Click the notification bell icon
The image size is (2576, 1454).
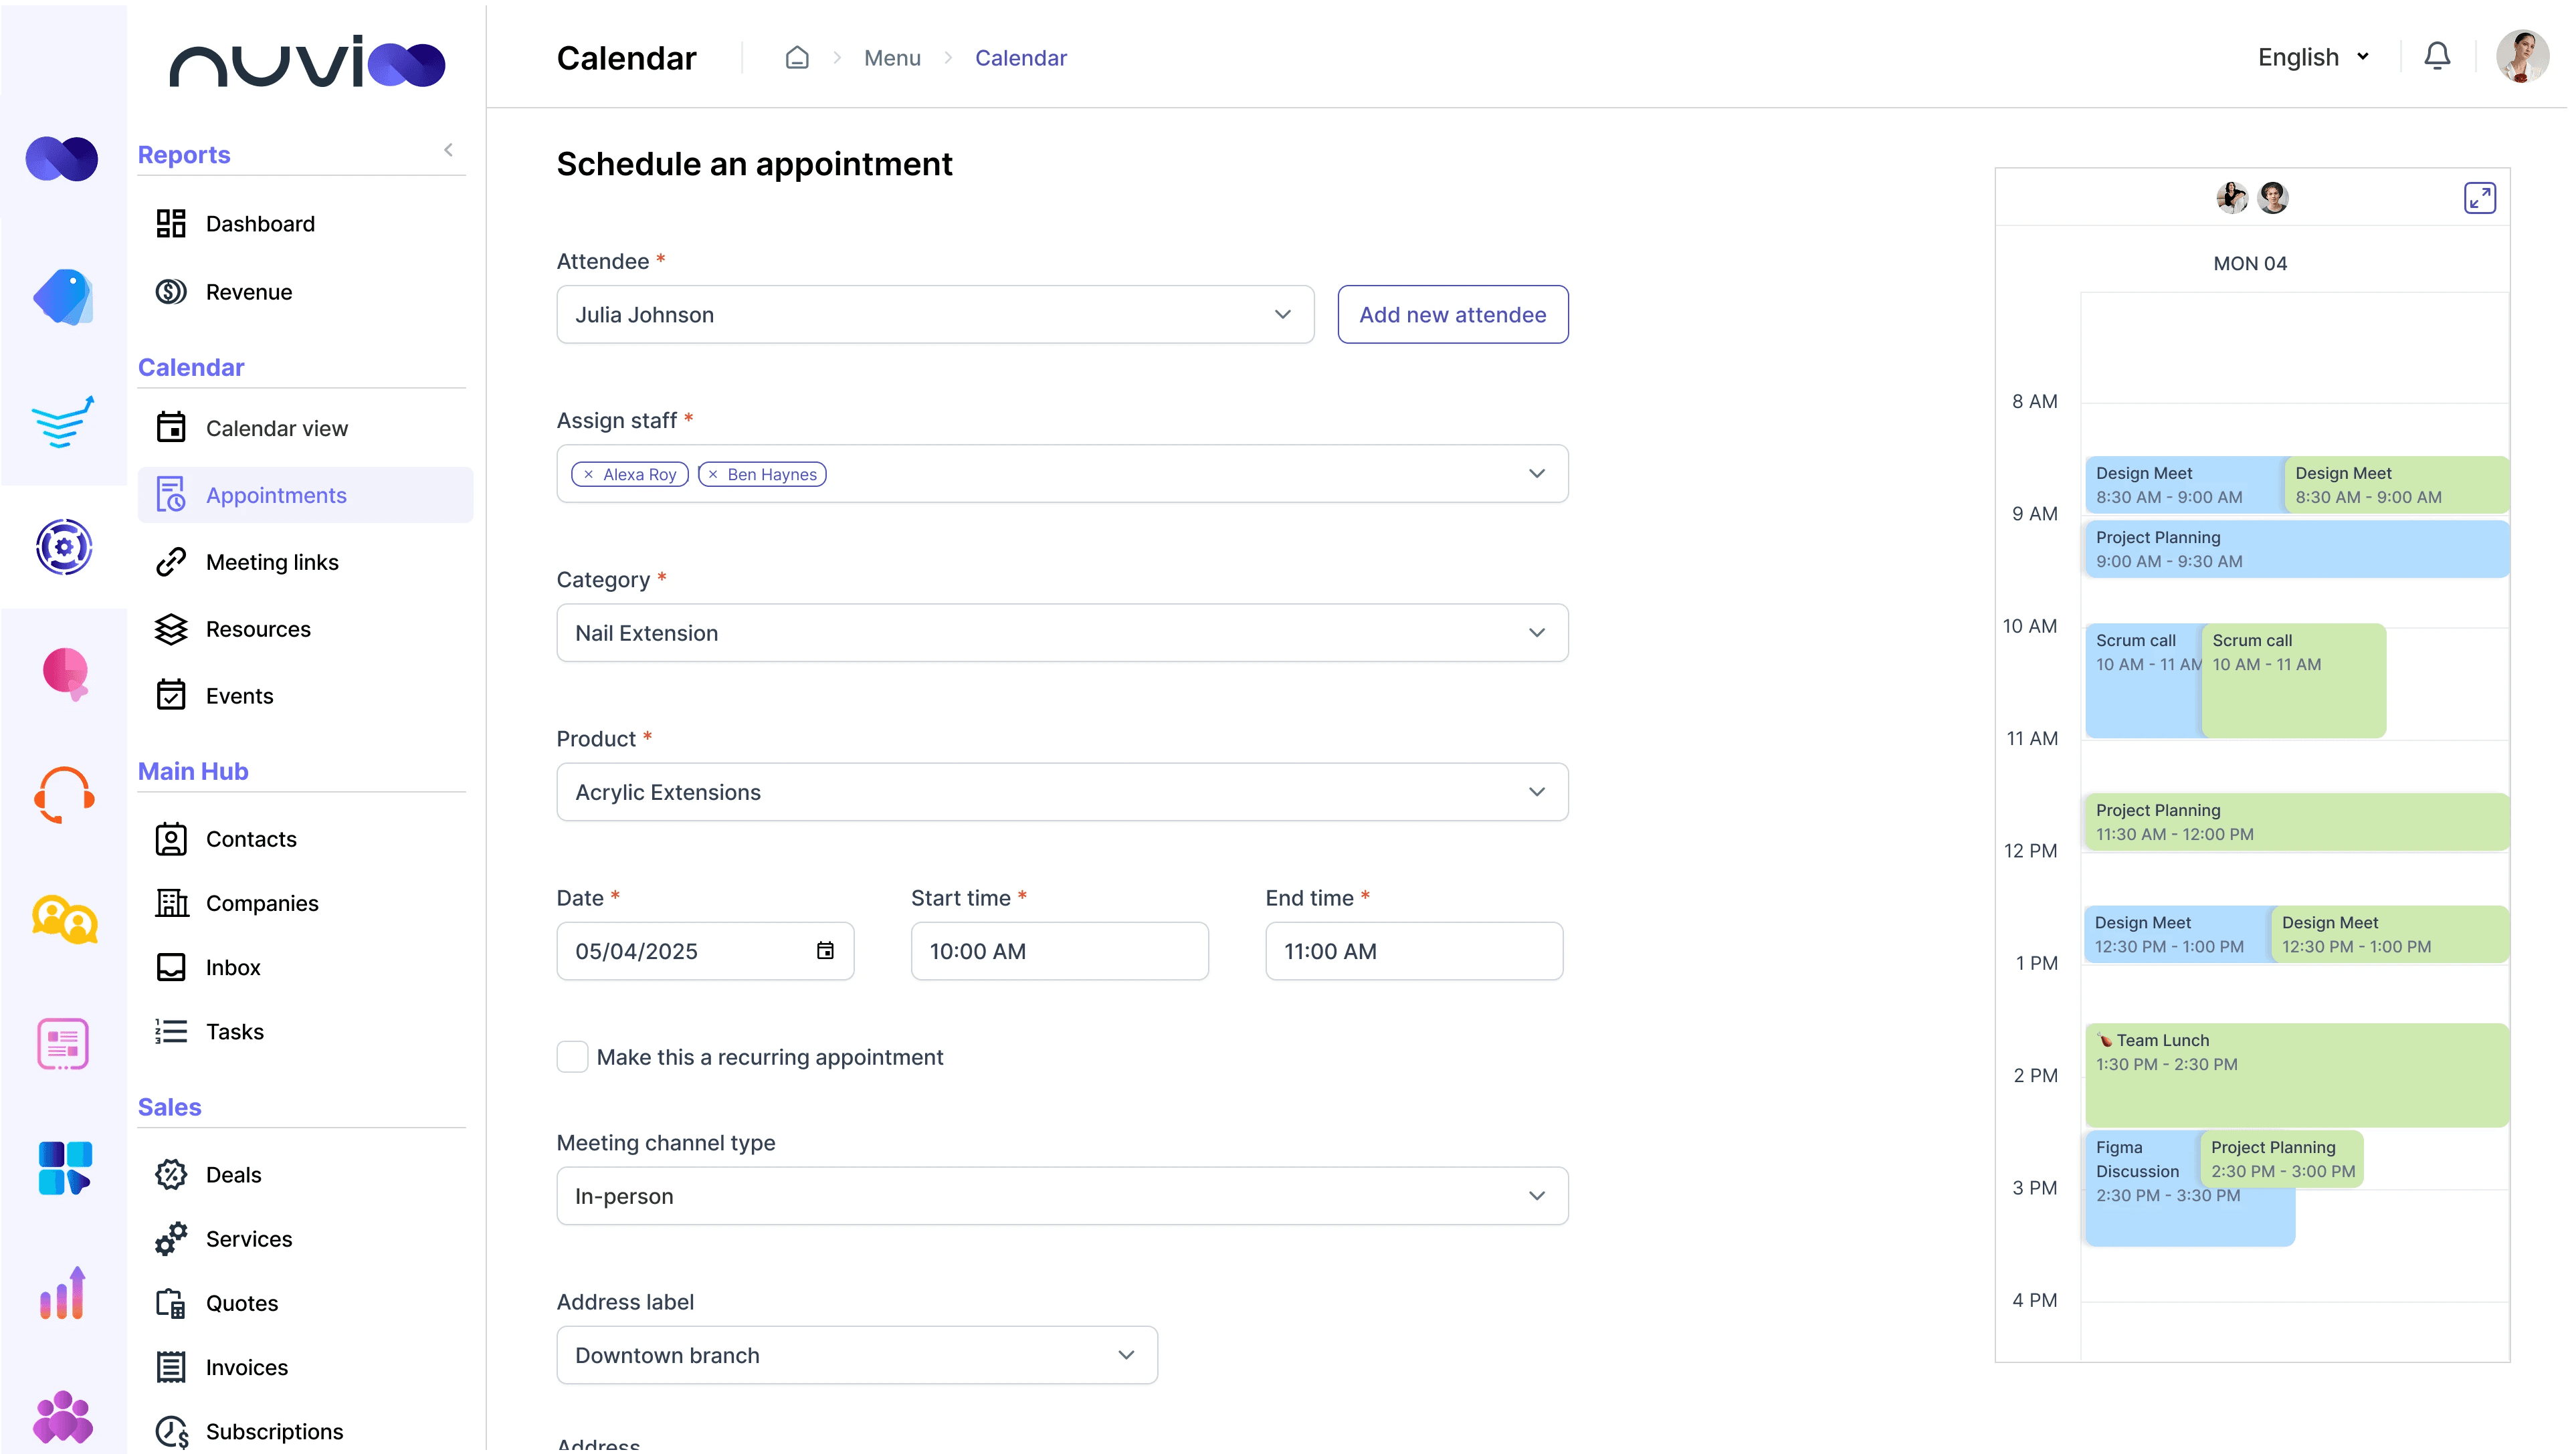2437,57
